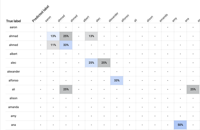Select the 25% cell at right end of ali row
Screen dimensions: 200x130
click(x=193, y=89)
